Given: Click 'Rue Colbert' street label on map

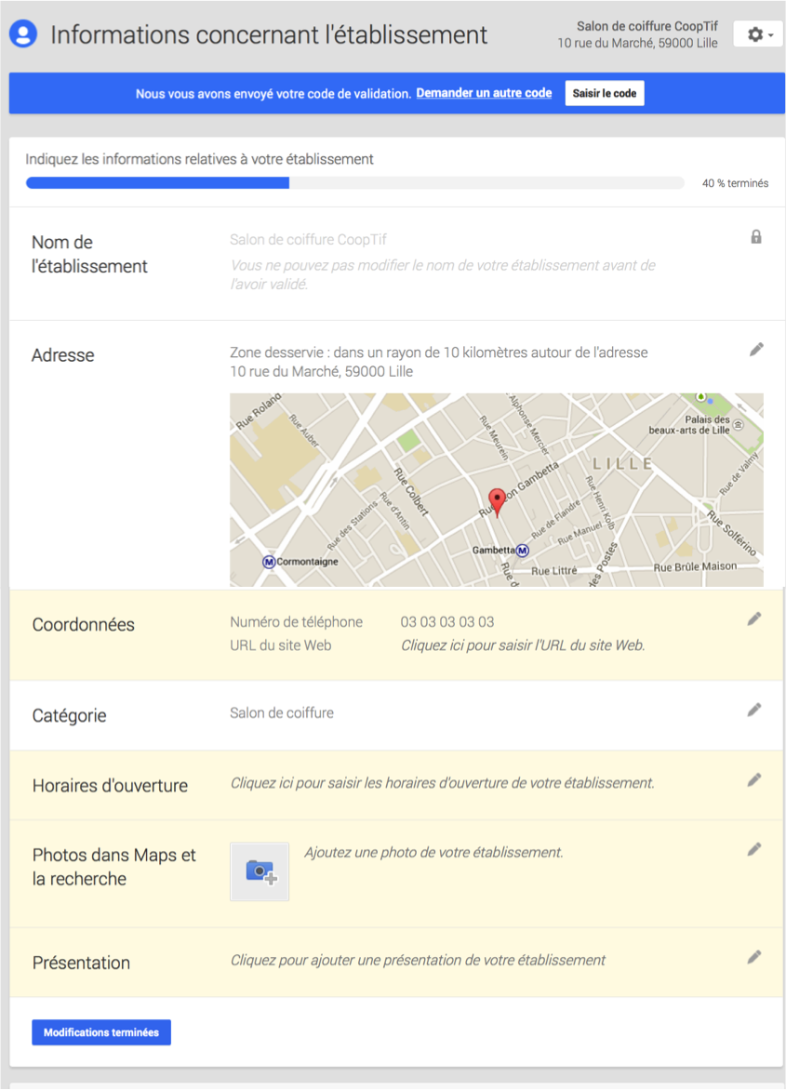Looking at the screenshot, I should coord(411,491).
